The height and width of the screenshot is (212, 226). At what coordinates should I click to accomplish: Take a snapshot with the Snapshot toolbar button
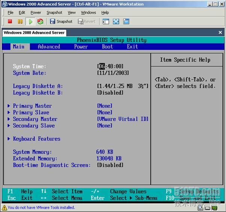61,22
